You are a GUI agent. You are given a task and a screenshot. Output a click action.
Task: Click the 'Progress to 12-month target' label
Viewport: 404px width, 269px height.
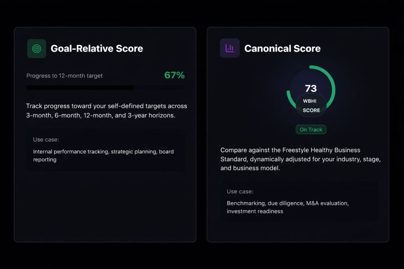pos(65,76)
